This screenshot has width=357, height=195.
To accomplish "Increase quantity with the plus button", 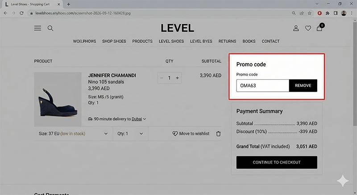I will pyautogui.click(x=177, y=78).
